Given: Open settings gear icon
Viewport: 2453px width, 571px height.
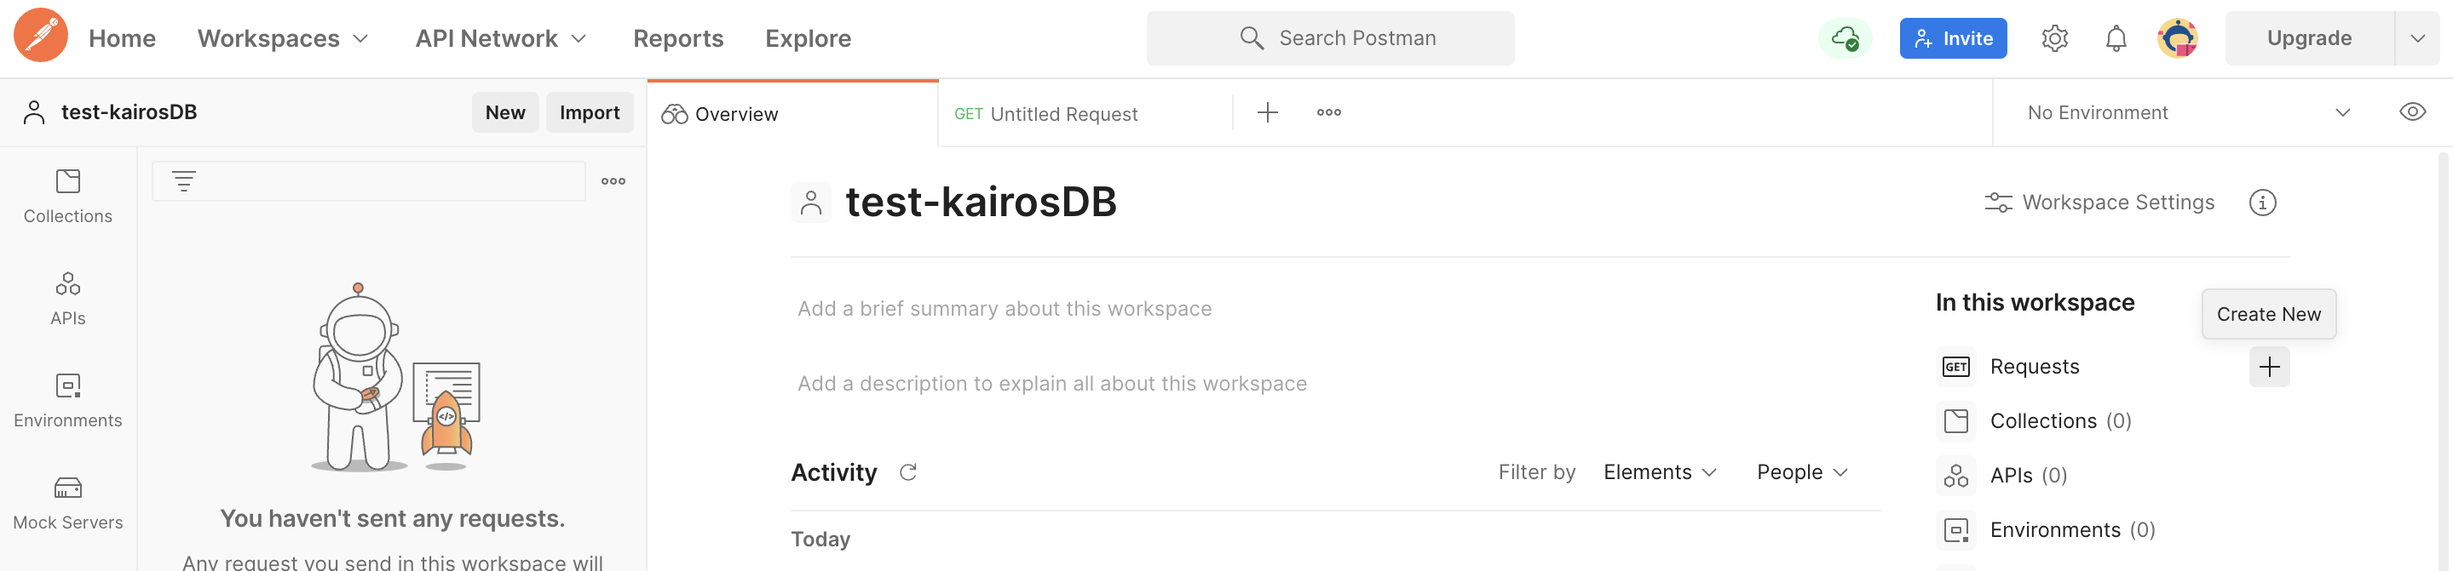Looking at the screenshot, I should click(2054, 38).
